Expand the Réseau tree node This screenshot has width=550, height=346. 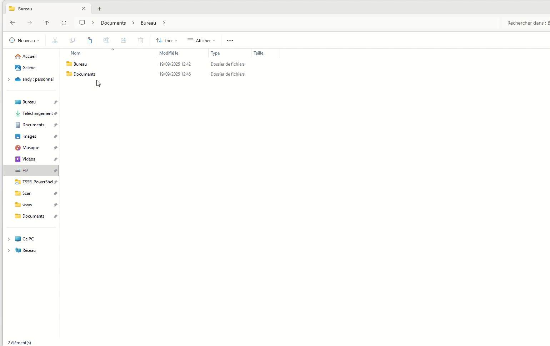(x=9, y=250)
